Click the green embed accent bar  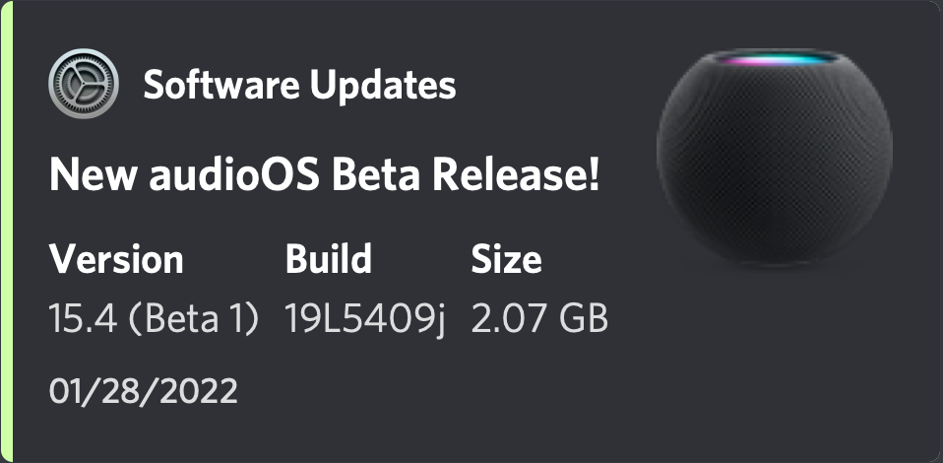(x=6, y=231)
